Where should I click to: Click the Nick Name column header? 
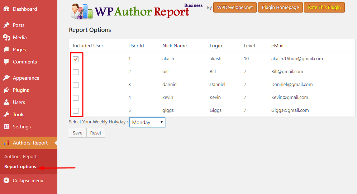(x=175, y=46)
